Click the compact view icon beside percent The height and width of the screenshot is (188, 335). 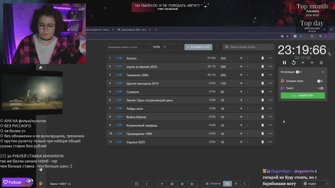(236, 184)
